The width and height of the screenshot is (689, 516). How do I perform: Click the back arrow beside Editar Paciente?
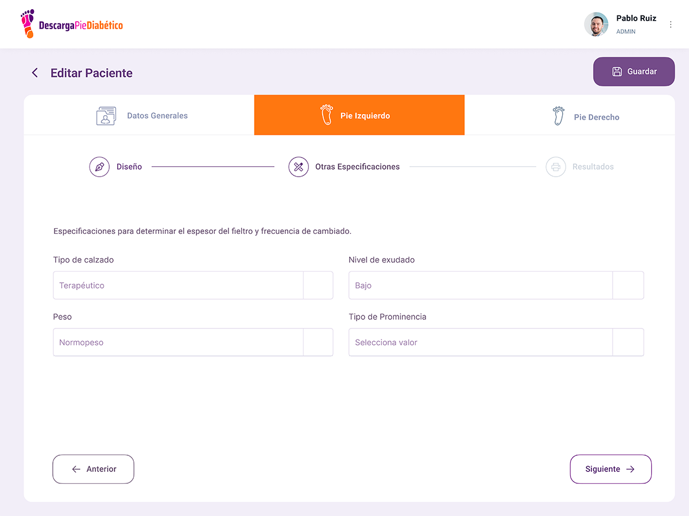point(35,73)
